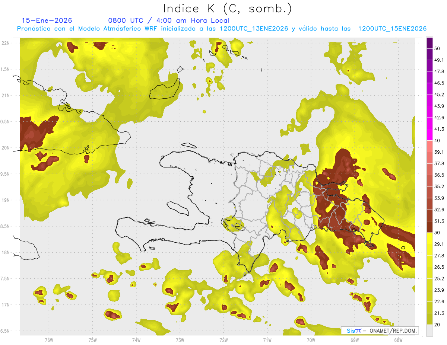Click the legend value "32.6"
447x345 pixels.
(x=439, y=210)
